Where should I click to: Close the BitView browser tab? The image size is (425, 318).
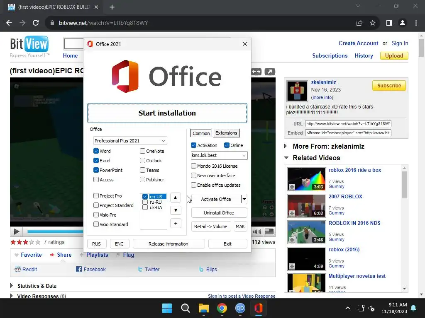point(96,7)
